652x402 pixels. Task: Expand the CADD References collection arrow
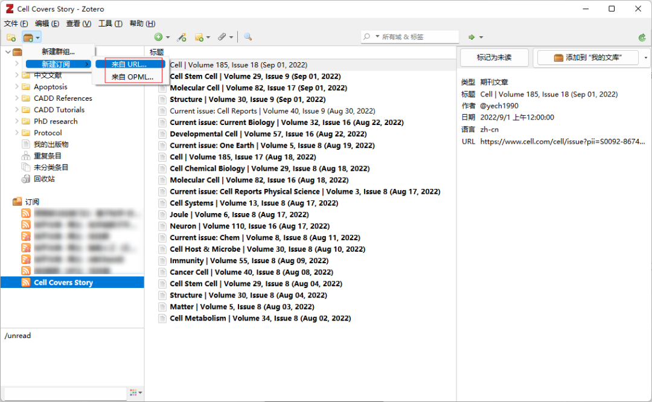pos(17,98)
